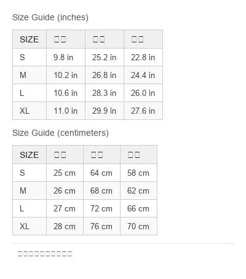Select the 76 cm cell

pos(101,226)
